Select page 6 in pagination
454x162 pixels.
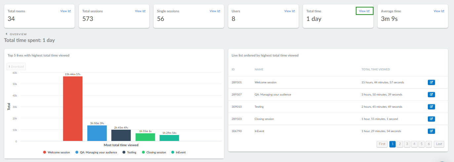point(429,144)
